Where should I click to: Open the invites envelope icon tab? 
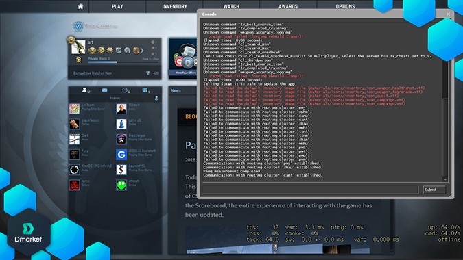104,90
